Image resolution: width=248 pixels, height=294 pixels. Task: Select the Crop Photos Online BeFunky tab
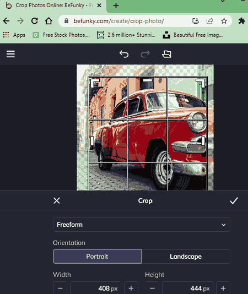pos(53,6)
